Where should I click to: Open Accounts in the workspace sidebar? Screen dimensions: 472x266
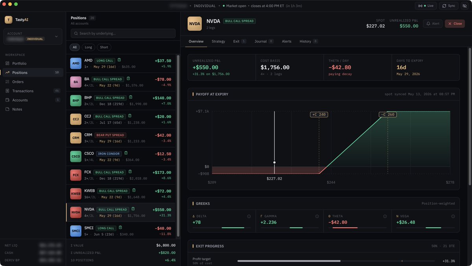click(x=32, y=100)
